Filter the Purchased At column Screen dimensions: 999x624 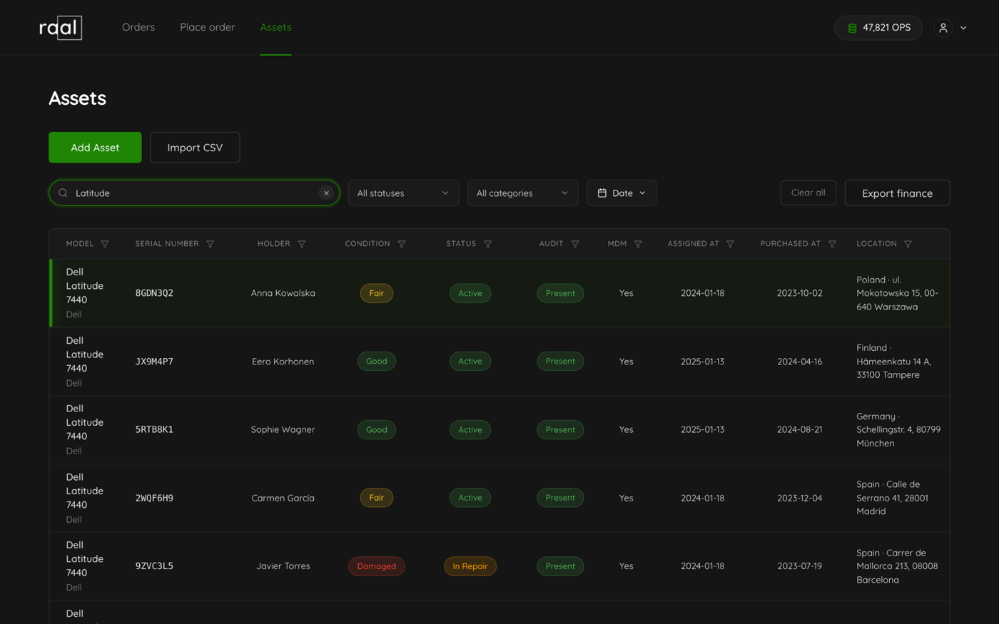tap(832, 244)
